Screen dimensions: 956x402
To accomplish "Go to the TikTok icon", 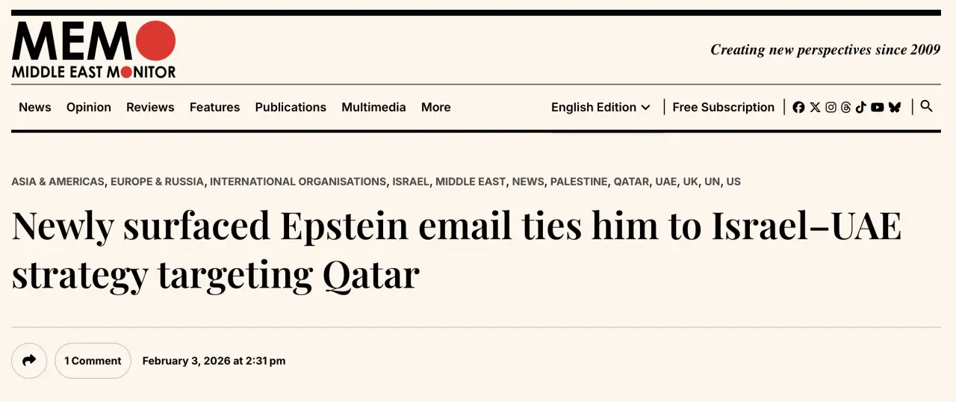I will click(860, 108).
